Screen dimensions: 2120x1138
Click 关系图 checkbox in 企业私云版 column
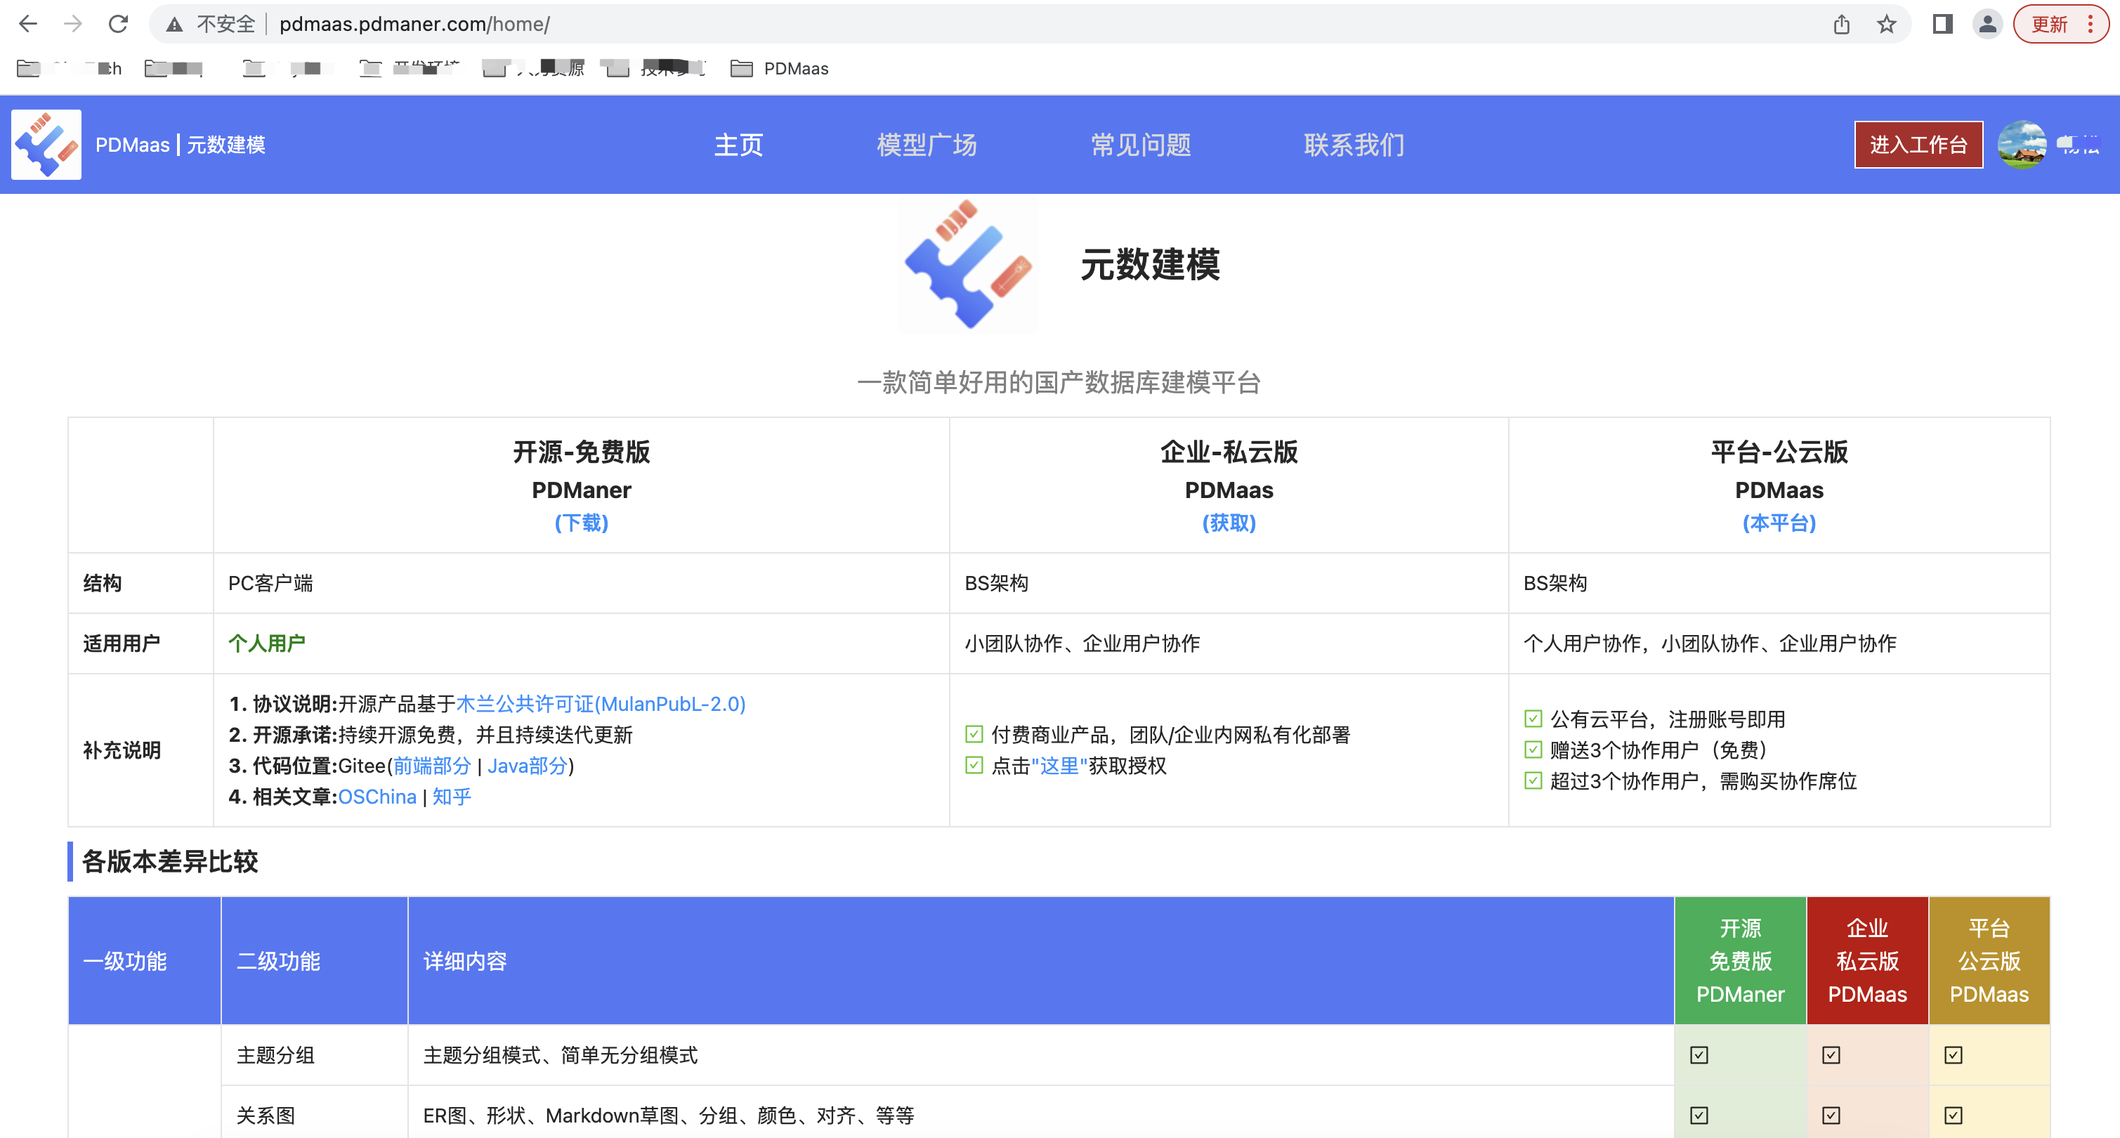(x=1831, y=1116)
